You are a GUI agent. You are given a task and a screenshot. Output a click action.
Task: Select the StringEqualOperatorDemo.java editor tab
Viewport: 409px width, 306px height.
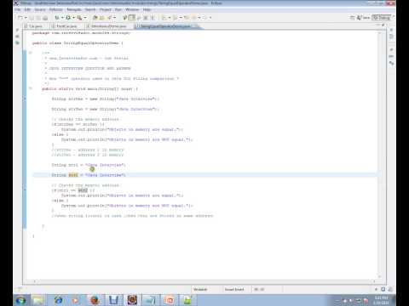[166, 26]
